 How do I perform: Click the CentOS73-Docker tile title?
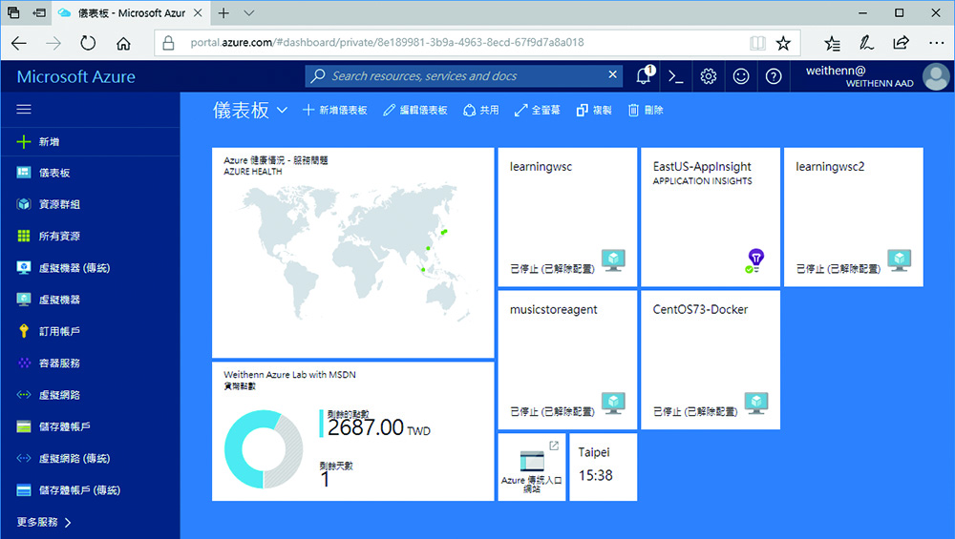click(x=700, y=310)
